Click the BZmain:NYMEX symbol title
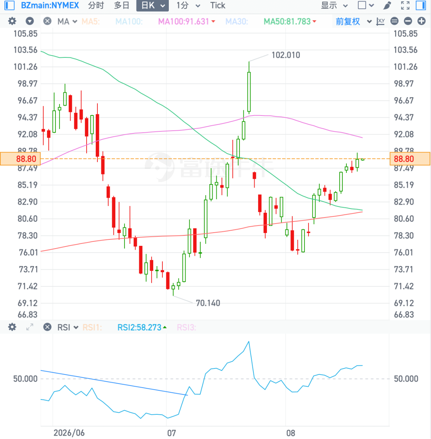Viewport: 431px width, 439px height. click(x=50, y=5)
